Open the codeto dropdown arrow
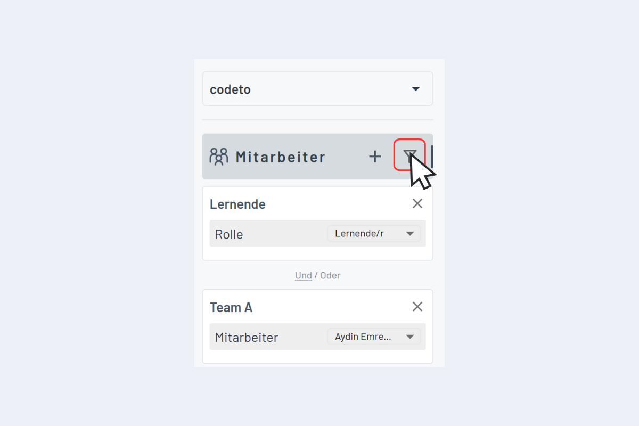Screen dimensions: 639x426 [x=415, y=89]
